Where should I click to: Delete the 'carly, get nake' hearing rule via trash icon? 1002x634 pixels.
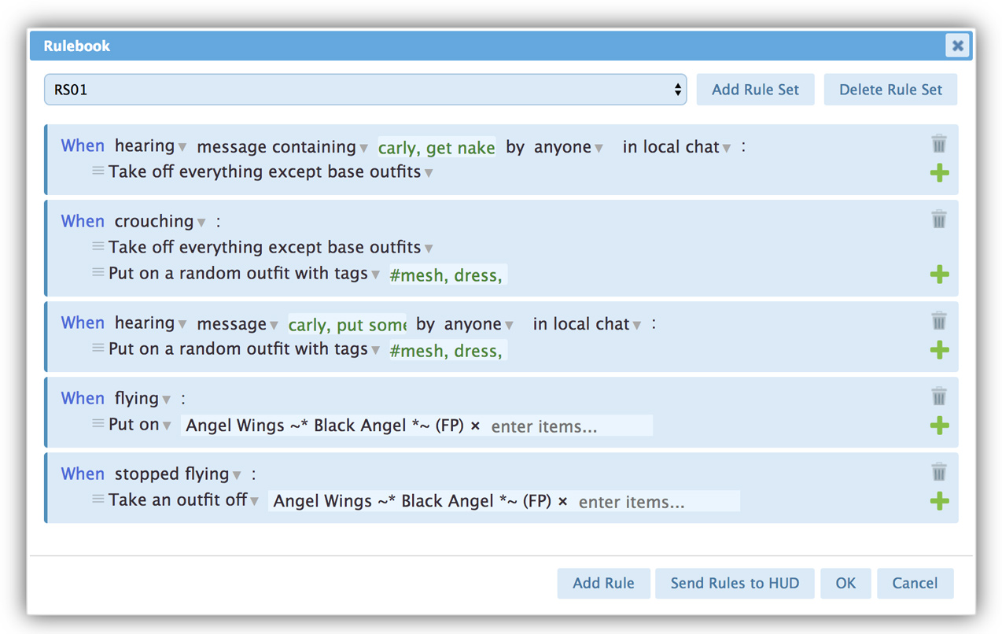click(938, 143)
